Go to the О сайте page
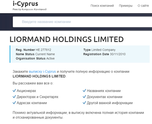 click(x=143, y=6)
